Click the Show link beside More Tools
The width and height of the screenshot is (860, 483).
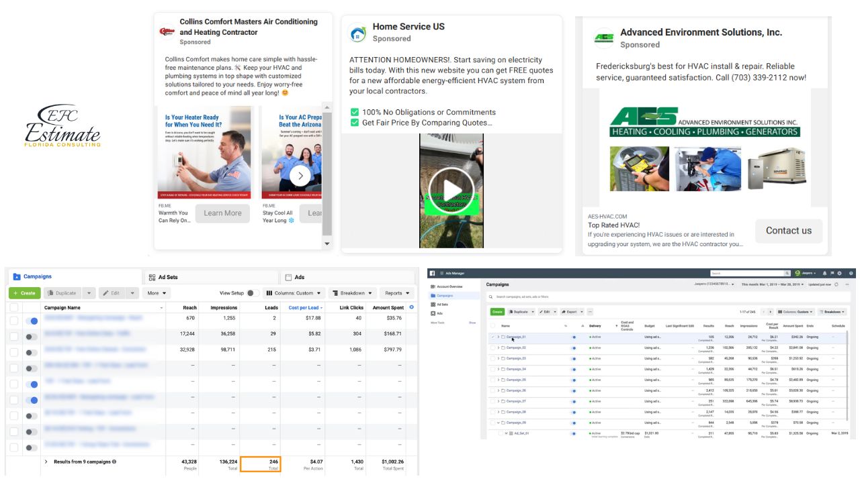point(472,323)
